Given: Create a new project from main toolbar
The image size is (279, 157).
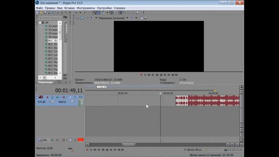Looking at the screenshot, I should 37,13.
